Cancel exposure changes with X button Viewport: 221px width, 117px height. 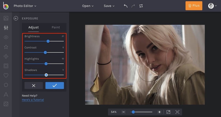[33, 86]
